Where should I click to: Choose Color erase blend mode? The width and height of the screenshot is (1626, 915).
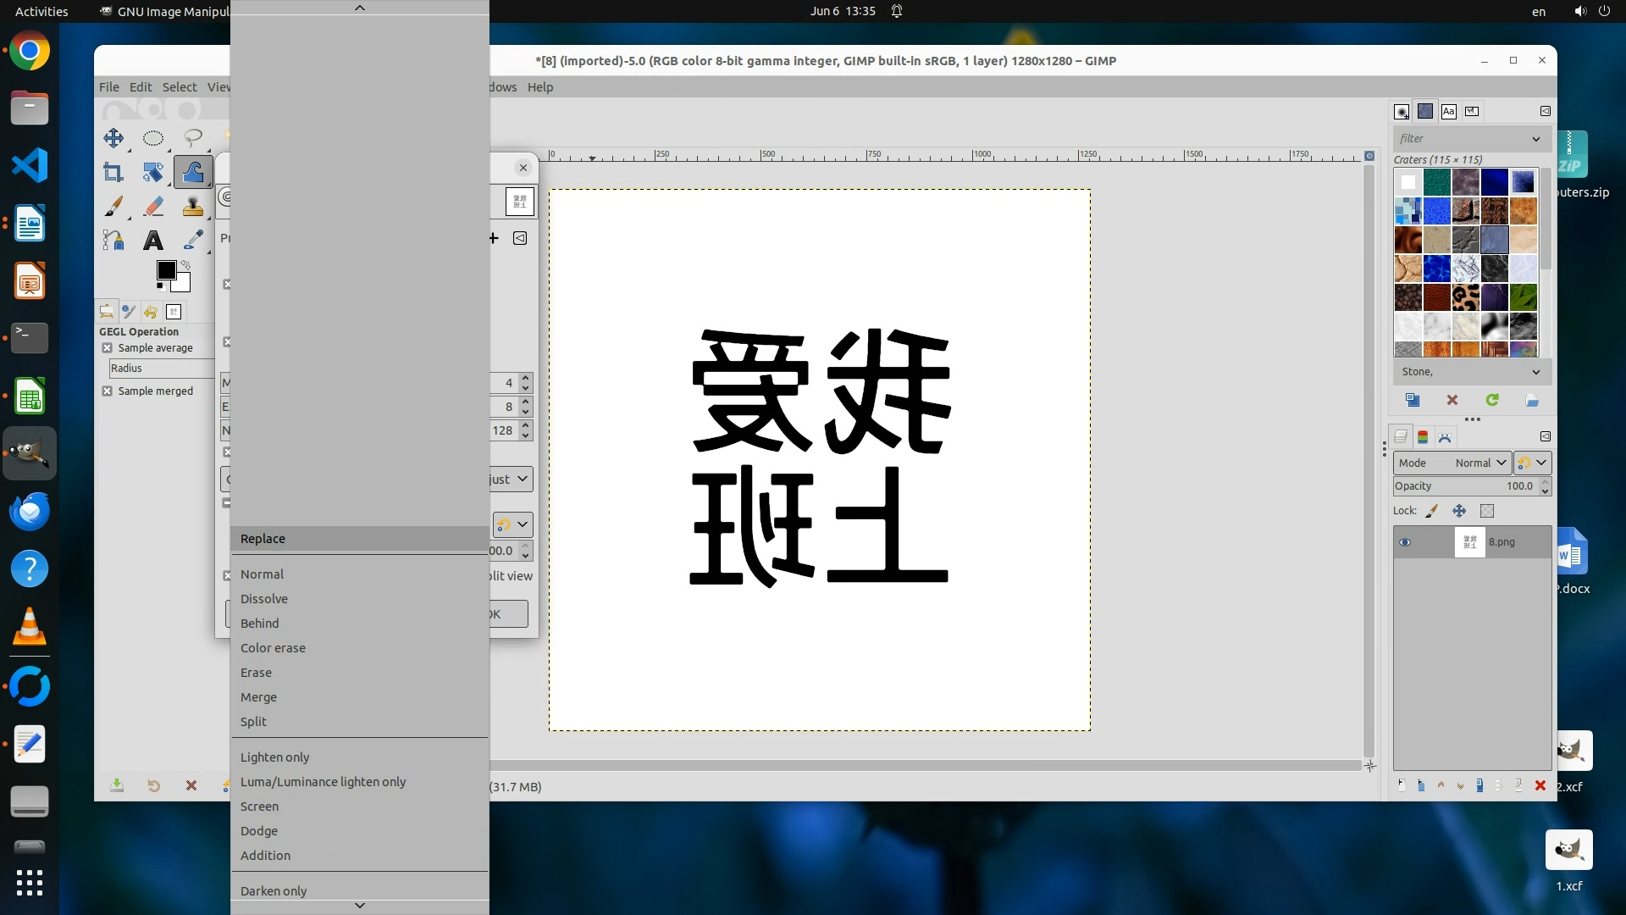tap(273, 648)
